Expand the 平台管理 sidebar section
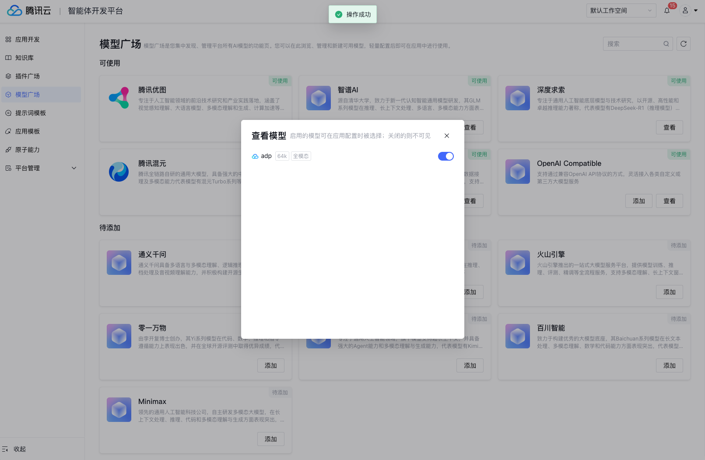705x460 pixels. pyautogui.click(x=41, y=168)
